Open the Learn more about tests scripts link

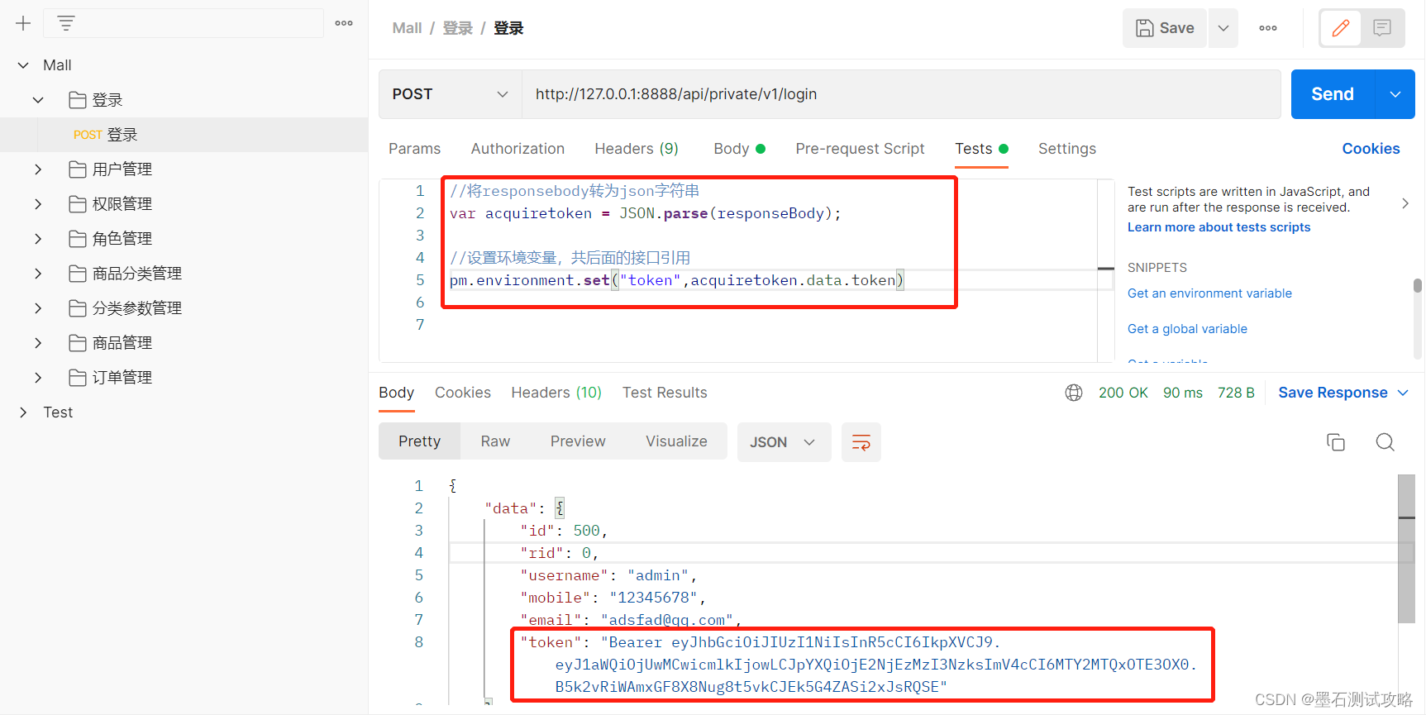(1219, 227)
